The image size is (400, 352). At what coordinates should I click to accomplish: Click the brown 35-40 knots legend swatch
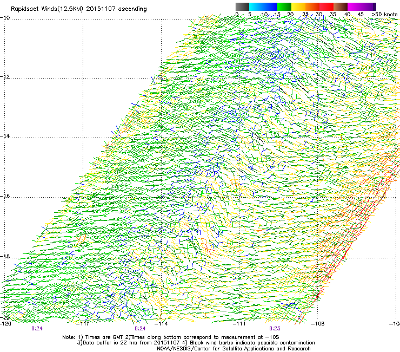pyautogui.click(x=341, y=6)
